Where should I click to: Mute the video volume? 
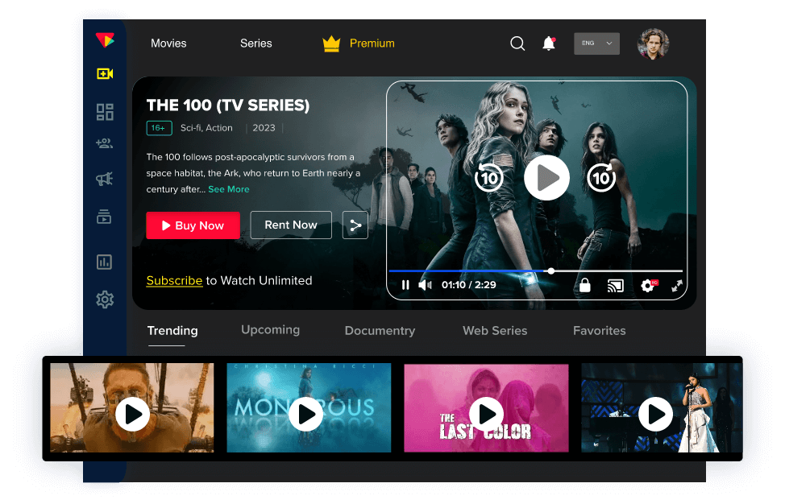pyautogui.click(x=425, y=285)
